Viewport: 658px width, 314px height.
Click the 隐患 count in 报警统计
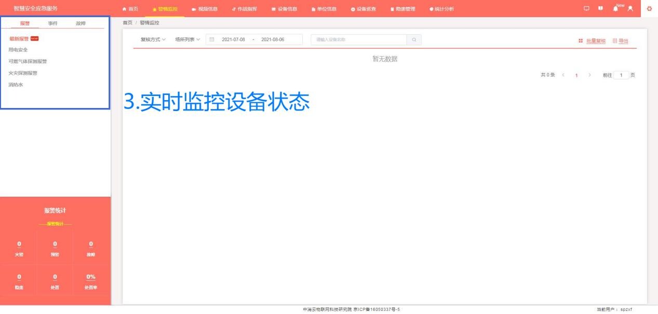coord(19,278)
